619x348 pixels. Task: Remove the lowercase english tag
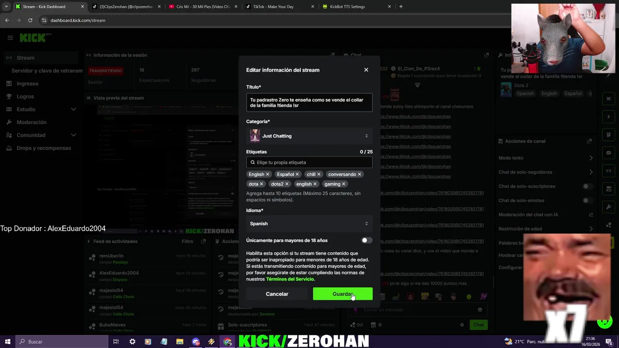pyautogui.click(x=315, y=184)
